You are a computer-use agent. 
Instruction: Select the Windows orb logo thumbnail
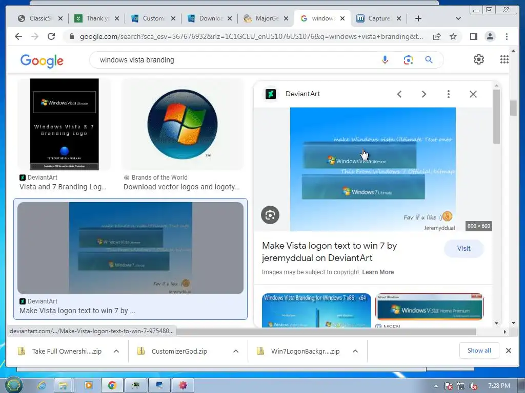coord(183,124)
